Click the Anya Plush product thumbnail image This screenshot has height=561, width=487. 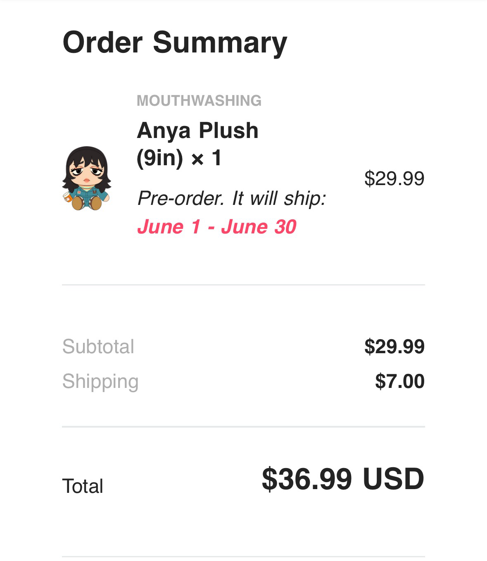click(87, 178)
